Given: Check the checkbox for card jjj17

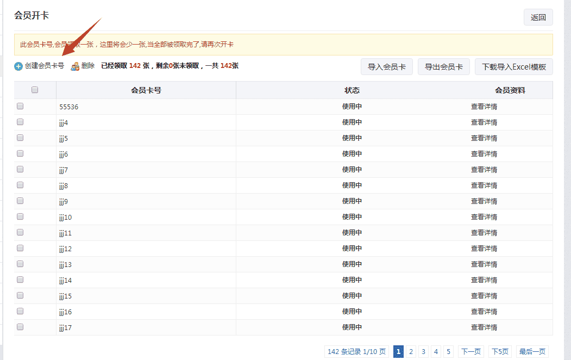Looking at the screenshot, I should click(20, 327).
